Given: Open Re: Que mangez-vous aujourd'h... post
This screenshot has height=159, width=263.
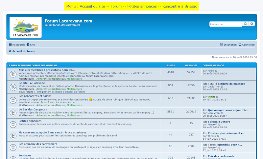Looking at the screenshot, I should (x=226, y=110).
